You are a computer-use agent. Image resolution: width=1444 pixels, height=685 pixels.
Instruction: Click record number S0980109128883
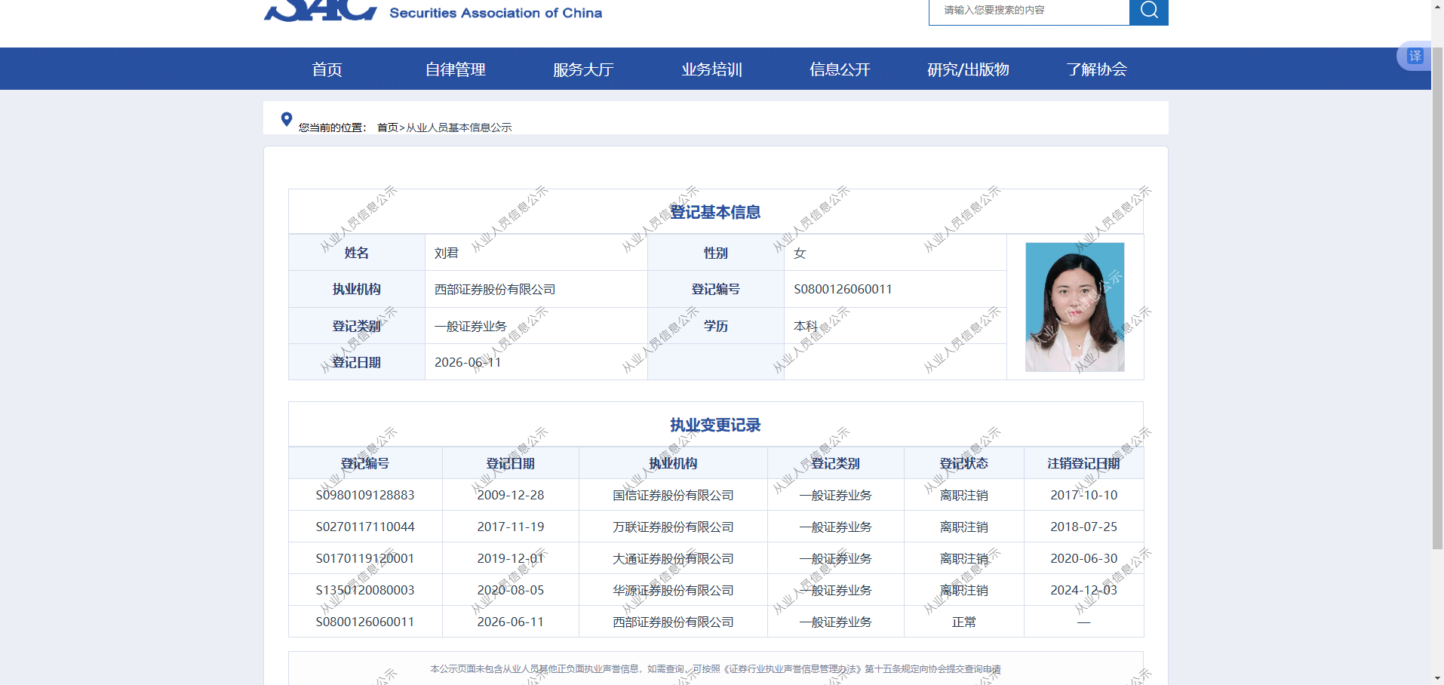365,495
